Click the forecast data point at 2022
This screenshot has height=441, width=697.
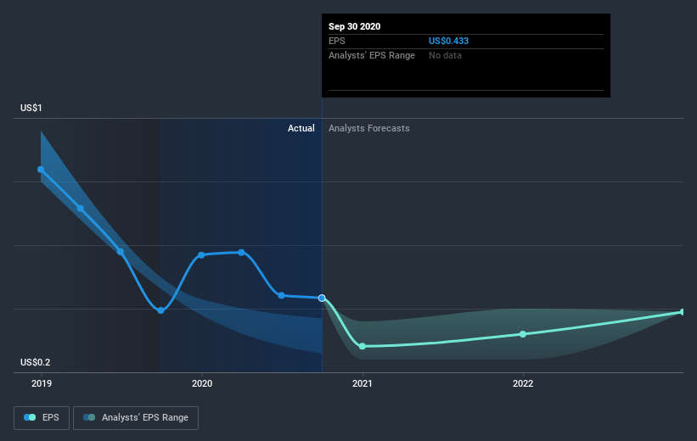pyautogui.click(x=523, y=334)
